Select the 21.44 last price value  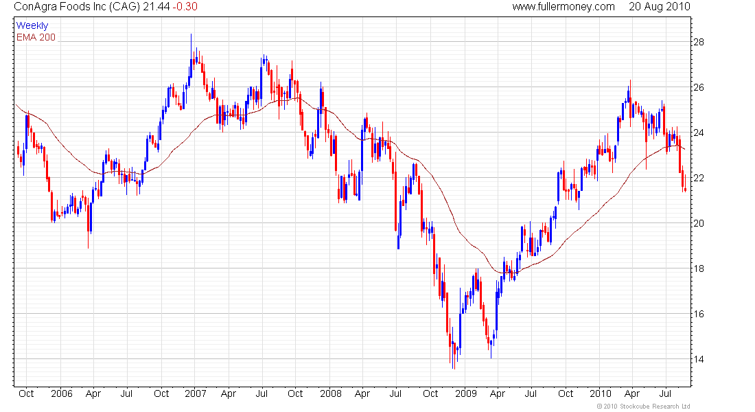pos(156,7)
